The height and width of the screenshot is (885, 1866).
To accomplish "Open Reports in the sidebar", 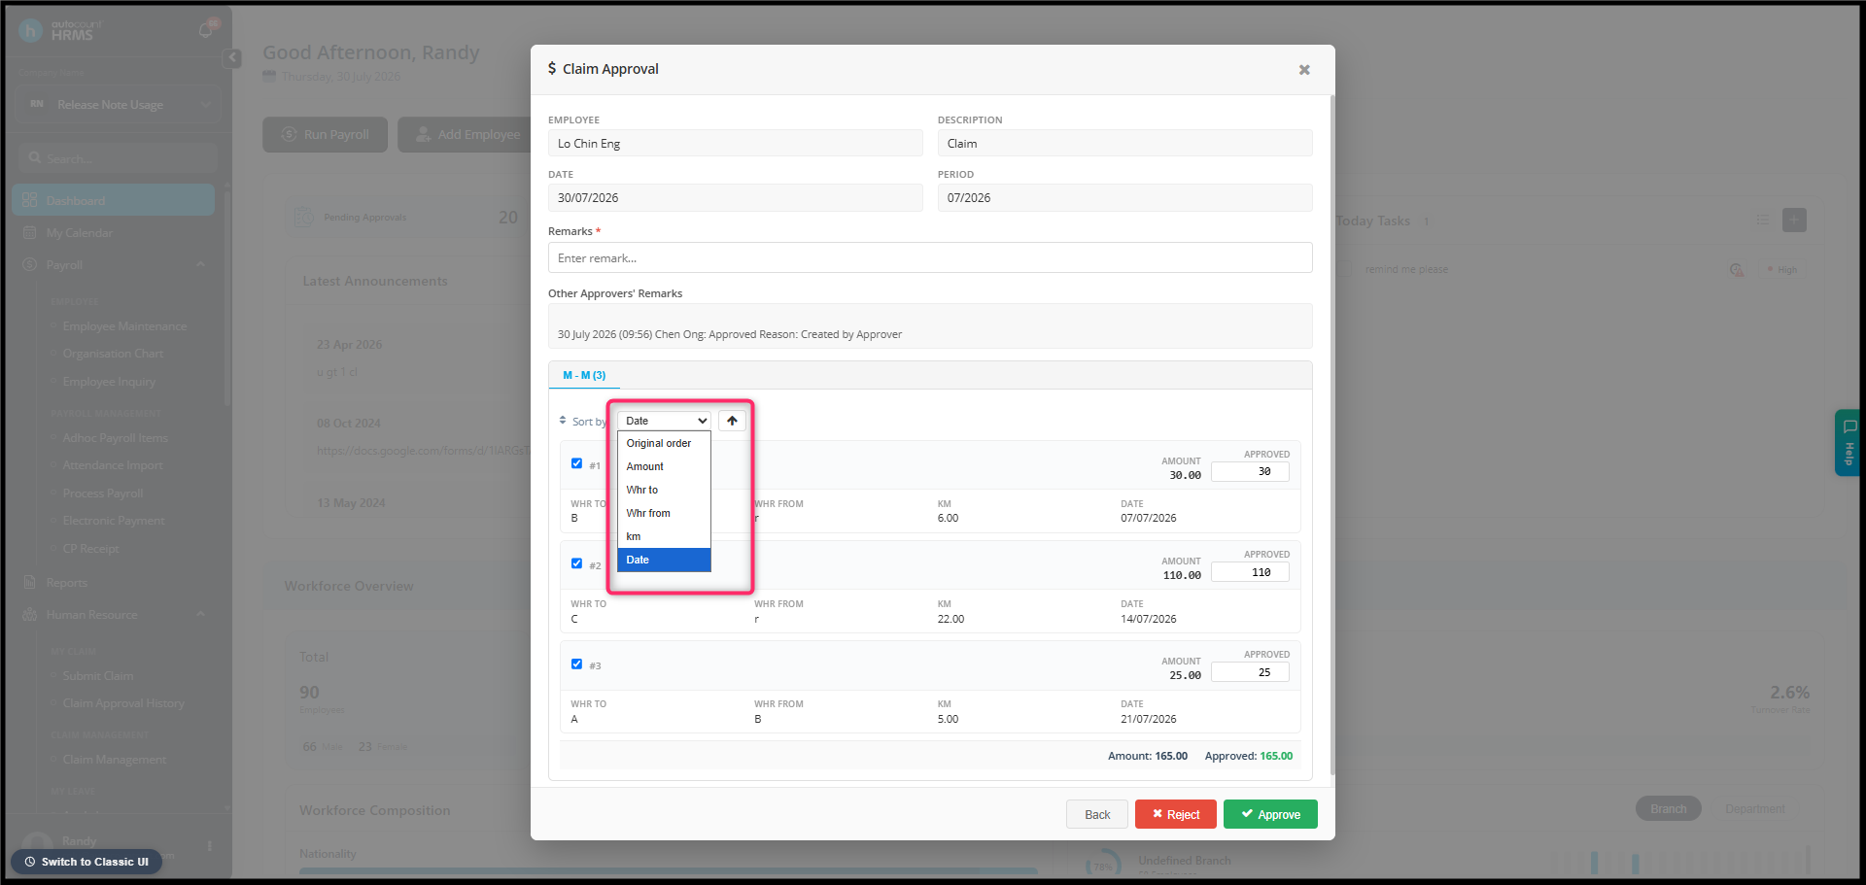I will point(66,583).
